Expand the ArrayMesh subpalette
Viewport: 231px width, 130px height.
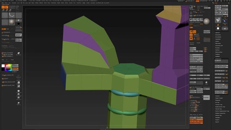pos(218,37)
